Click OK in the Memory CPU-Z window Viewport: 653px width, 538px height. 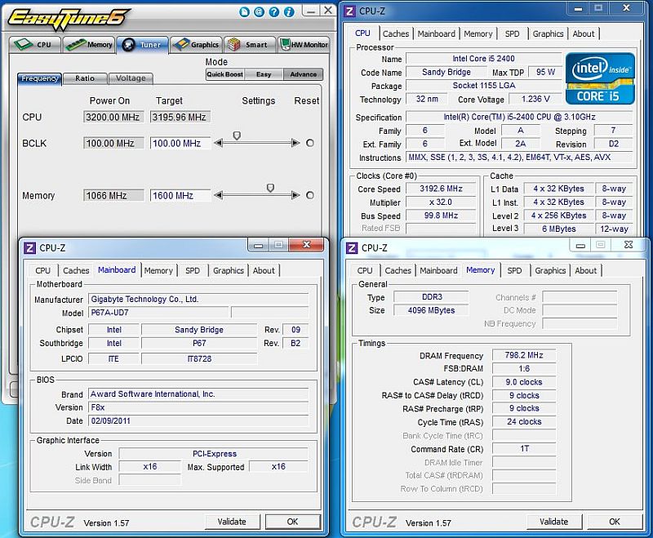point(615,522)
